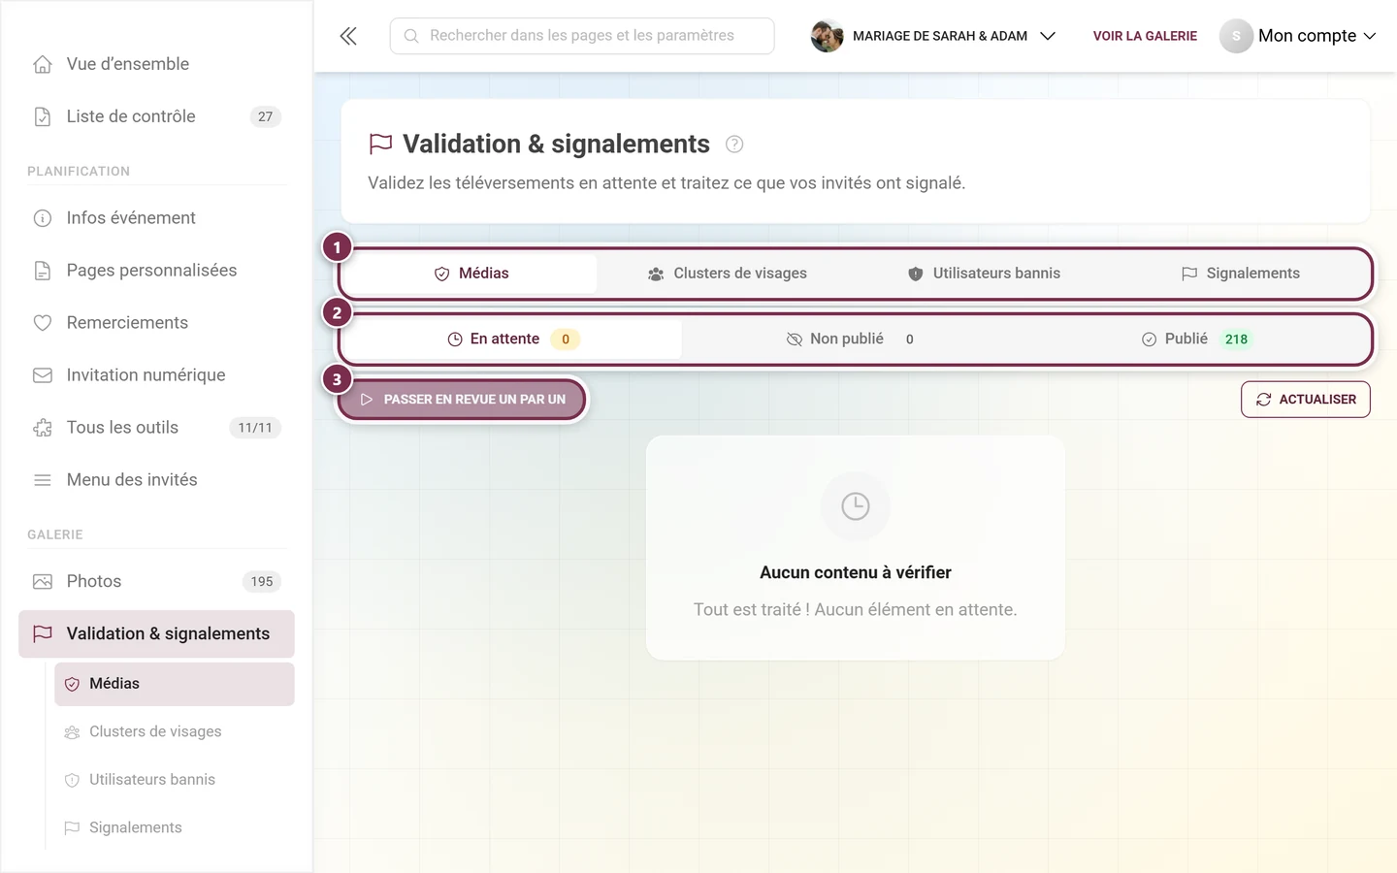
Task: Click the Remerciements heart icon
Action: point(43,323)
